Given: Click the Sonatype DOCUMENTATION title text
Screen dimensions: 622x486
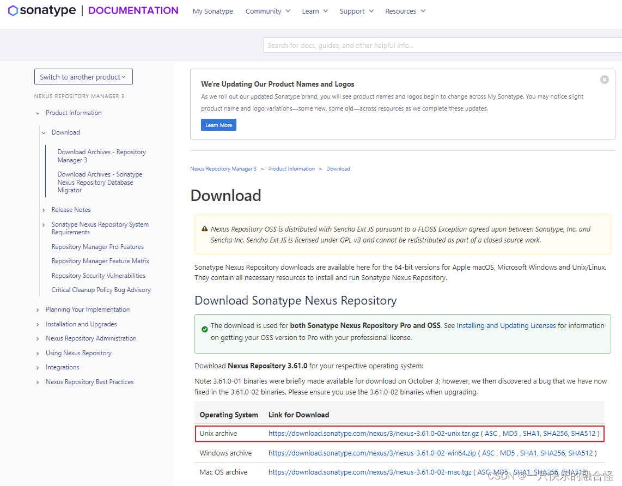Looking at the screenshot, I should pyautogui.click(x=133, y=11).
